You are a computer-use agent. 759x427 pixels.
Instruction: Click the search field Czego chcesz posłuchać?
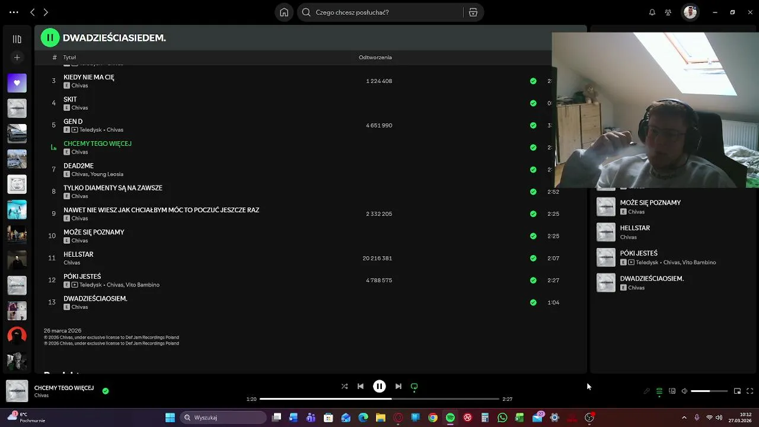tap(379, 12)
